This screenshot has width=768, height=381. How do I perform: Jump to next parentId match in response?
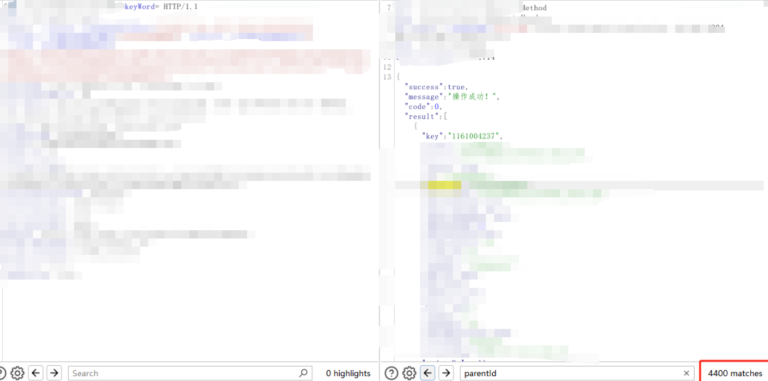[446, 373]
